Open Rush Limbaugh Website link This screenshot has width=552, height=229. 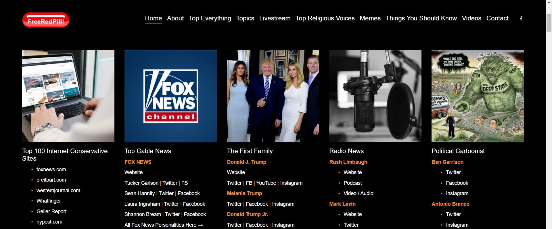pyautogui.click(x=353, y=172)
